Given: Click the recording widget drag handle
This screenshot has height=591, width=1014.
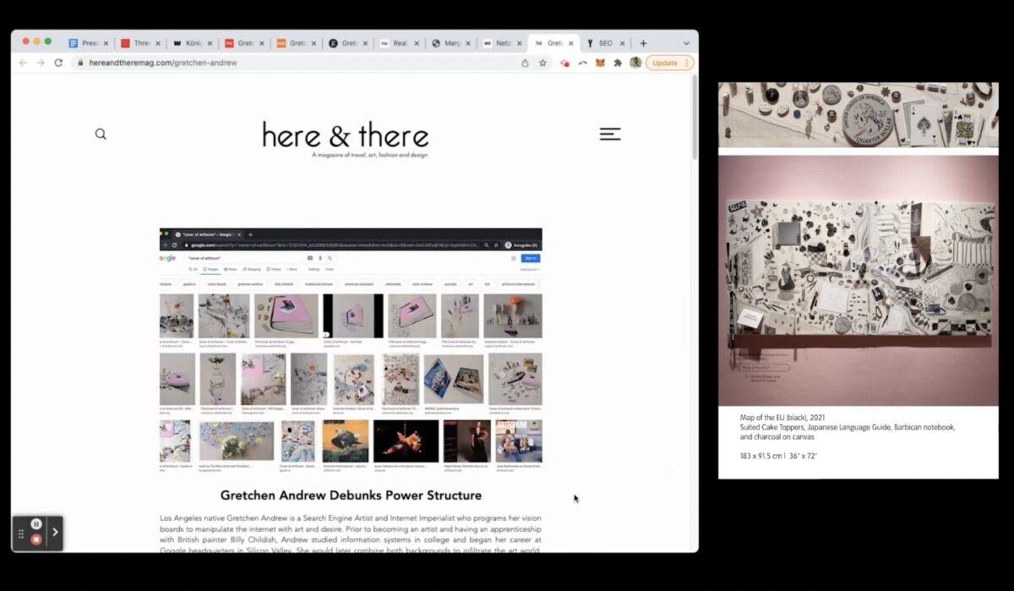Looking at the screenshot, I should 21,534.
